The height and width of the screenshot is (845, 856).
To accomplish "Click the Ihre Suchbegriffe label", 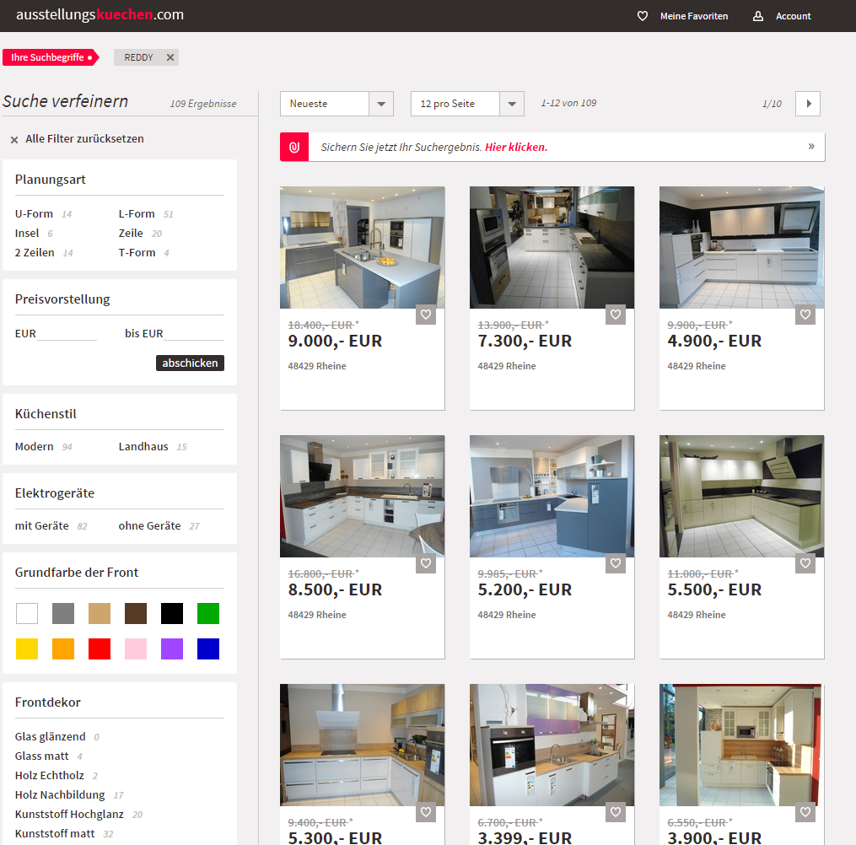I will (x=51, y=57).
